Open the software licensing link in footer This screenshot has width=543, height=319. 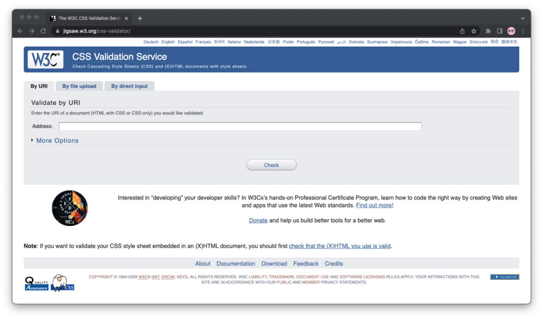point(362,277)
